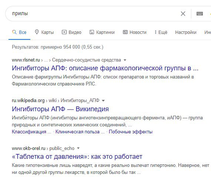Click the 'Какие гипотензивные лишь навредят' snippet
Screen dimensions: 211x182
110,169
